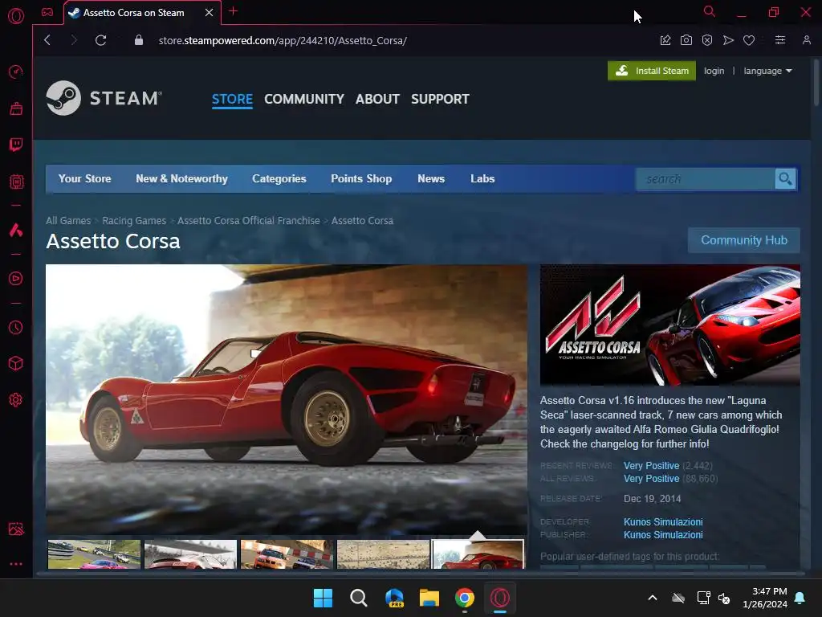Click the login link
The height and width of the screenshot is (617, 822).
(714, 71)
